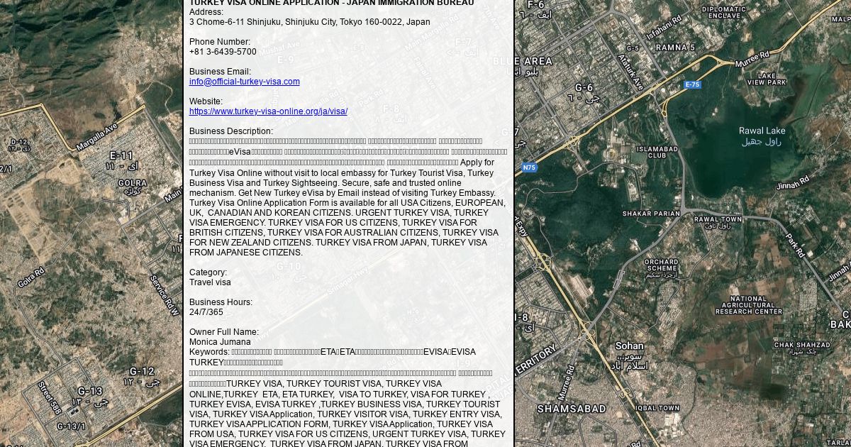Click the Sohan locality label
This screenshot has width=851, height=447.
[629, 346]
